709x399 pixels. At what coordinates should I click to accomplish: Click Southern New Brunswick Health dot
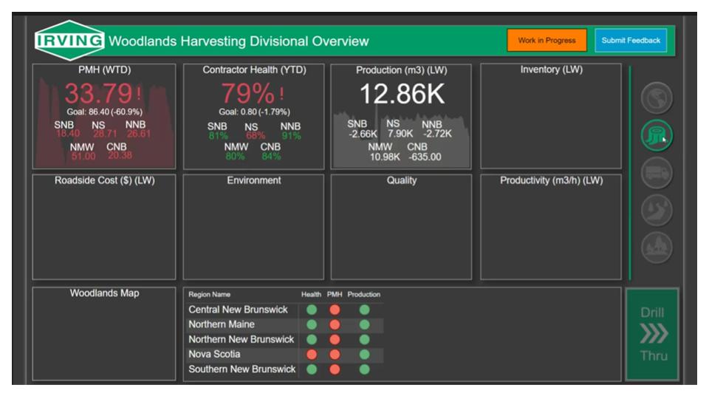[312, 369]
